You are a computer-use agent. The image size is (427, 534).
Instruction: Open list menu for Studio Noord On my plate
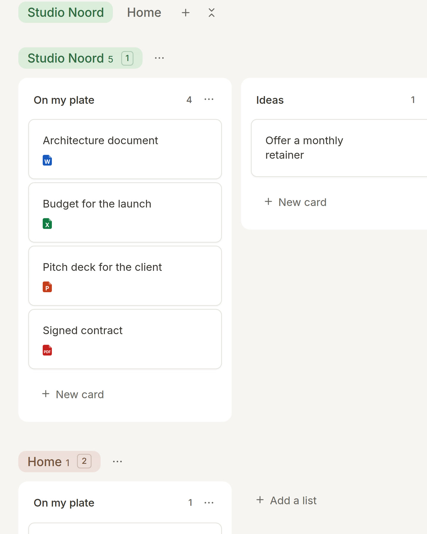pyautogui.click(x=209, y=100)
